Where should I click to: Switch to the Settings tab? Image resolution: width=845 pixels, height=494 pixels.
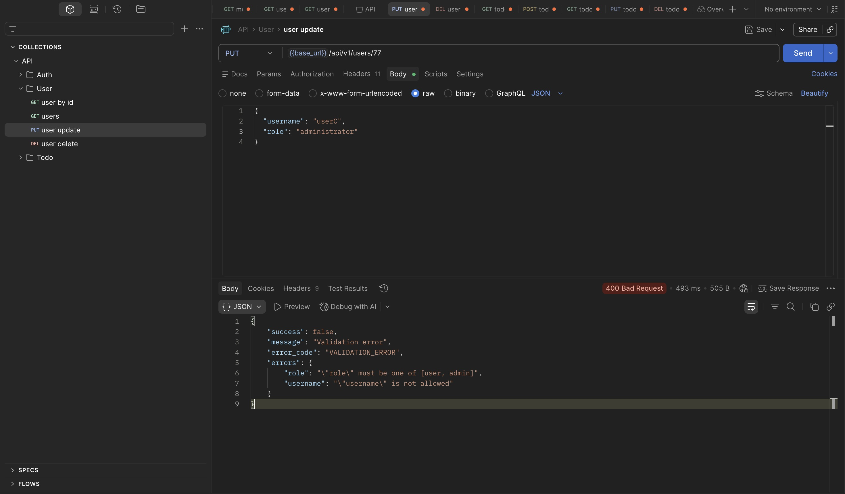tap(470, 74)
